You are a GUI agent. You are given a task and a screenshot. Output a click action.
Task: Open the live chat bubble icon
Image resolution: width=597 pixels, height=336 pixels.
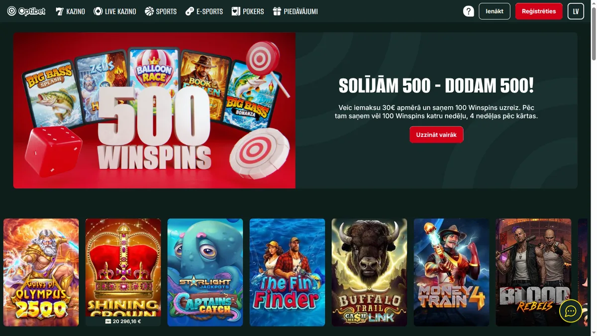pos(571,311)
